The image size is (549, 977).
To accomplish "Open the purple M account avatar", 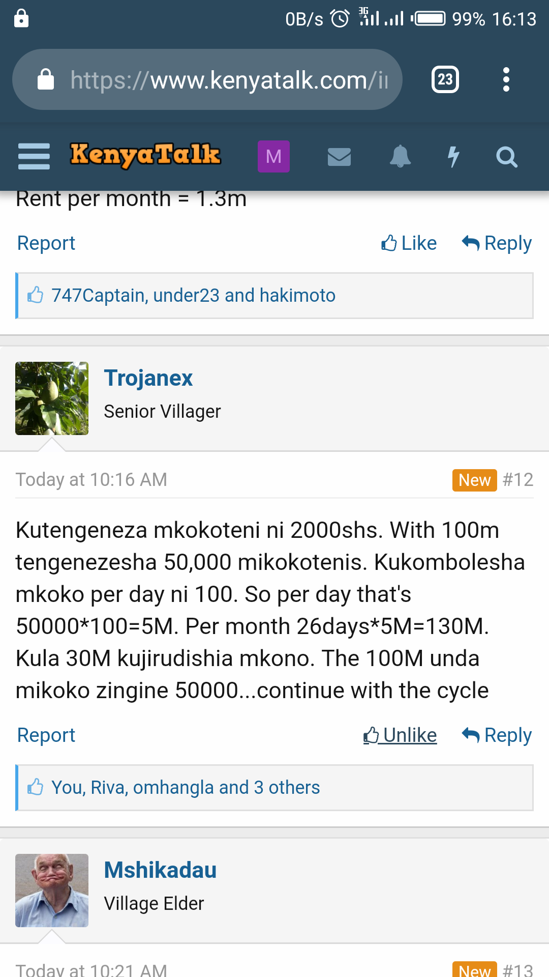I will coord(273,156).
